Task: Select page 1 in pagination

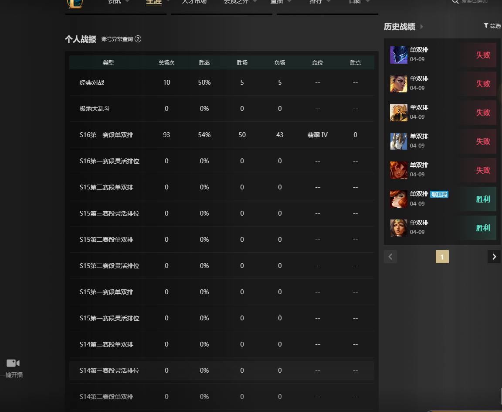Action: 442,257
